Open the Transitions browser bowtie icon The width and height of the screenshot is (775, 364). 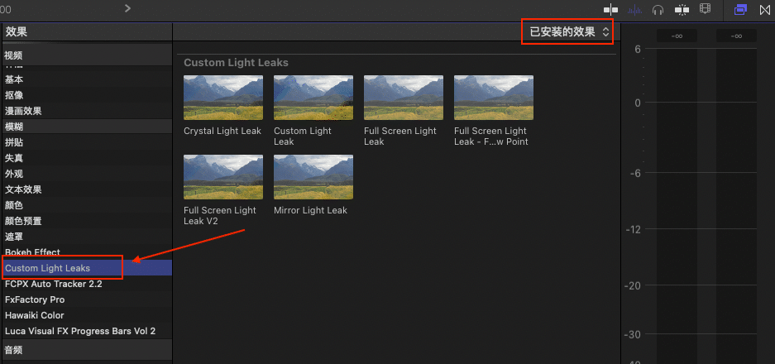[x=764, y=10]
